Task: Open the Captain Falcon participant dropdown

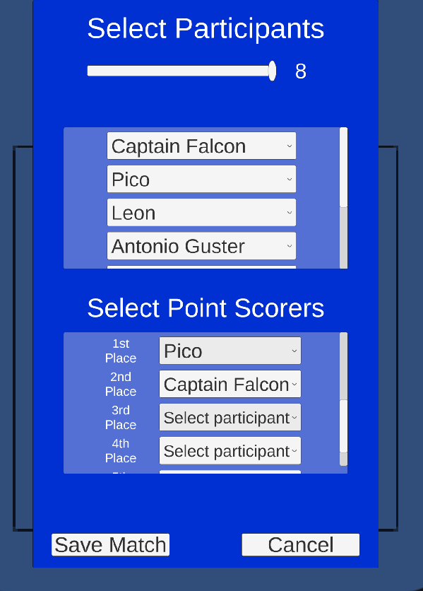Action: click(201, 146)
